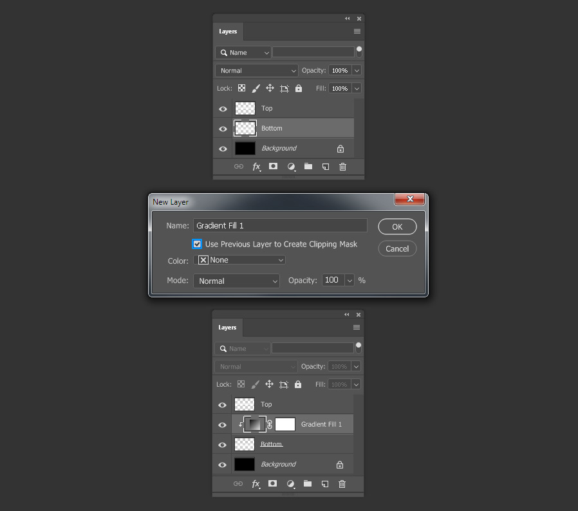The image size is (578, 511).
Task: Open Fill slider arrow in top panel
Action: [x=357, y=88]
